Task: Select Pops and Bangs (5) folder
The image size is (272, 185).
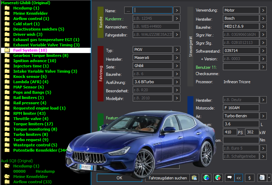Action: [32, 92]
